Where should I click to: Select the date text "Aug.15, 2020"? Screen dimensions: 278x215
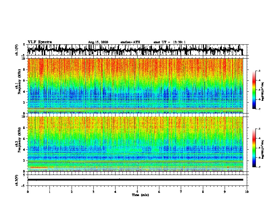pyautogui.click(x=98, y=42)
